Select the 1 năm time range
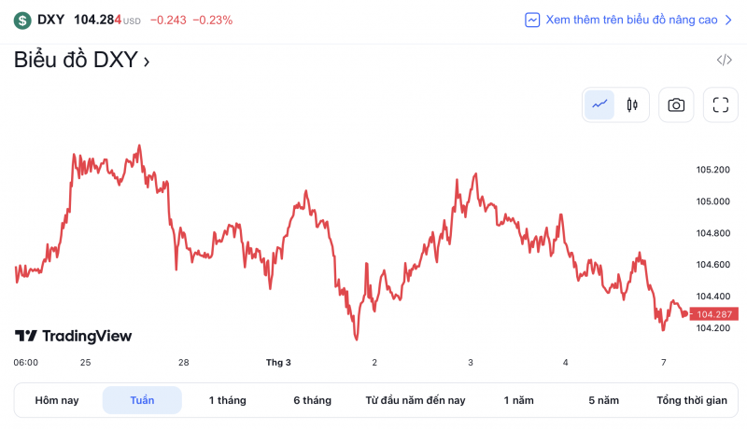Image resolution: width=747 pixels, height=429 pixels. [x=518, y=400]
